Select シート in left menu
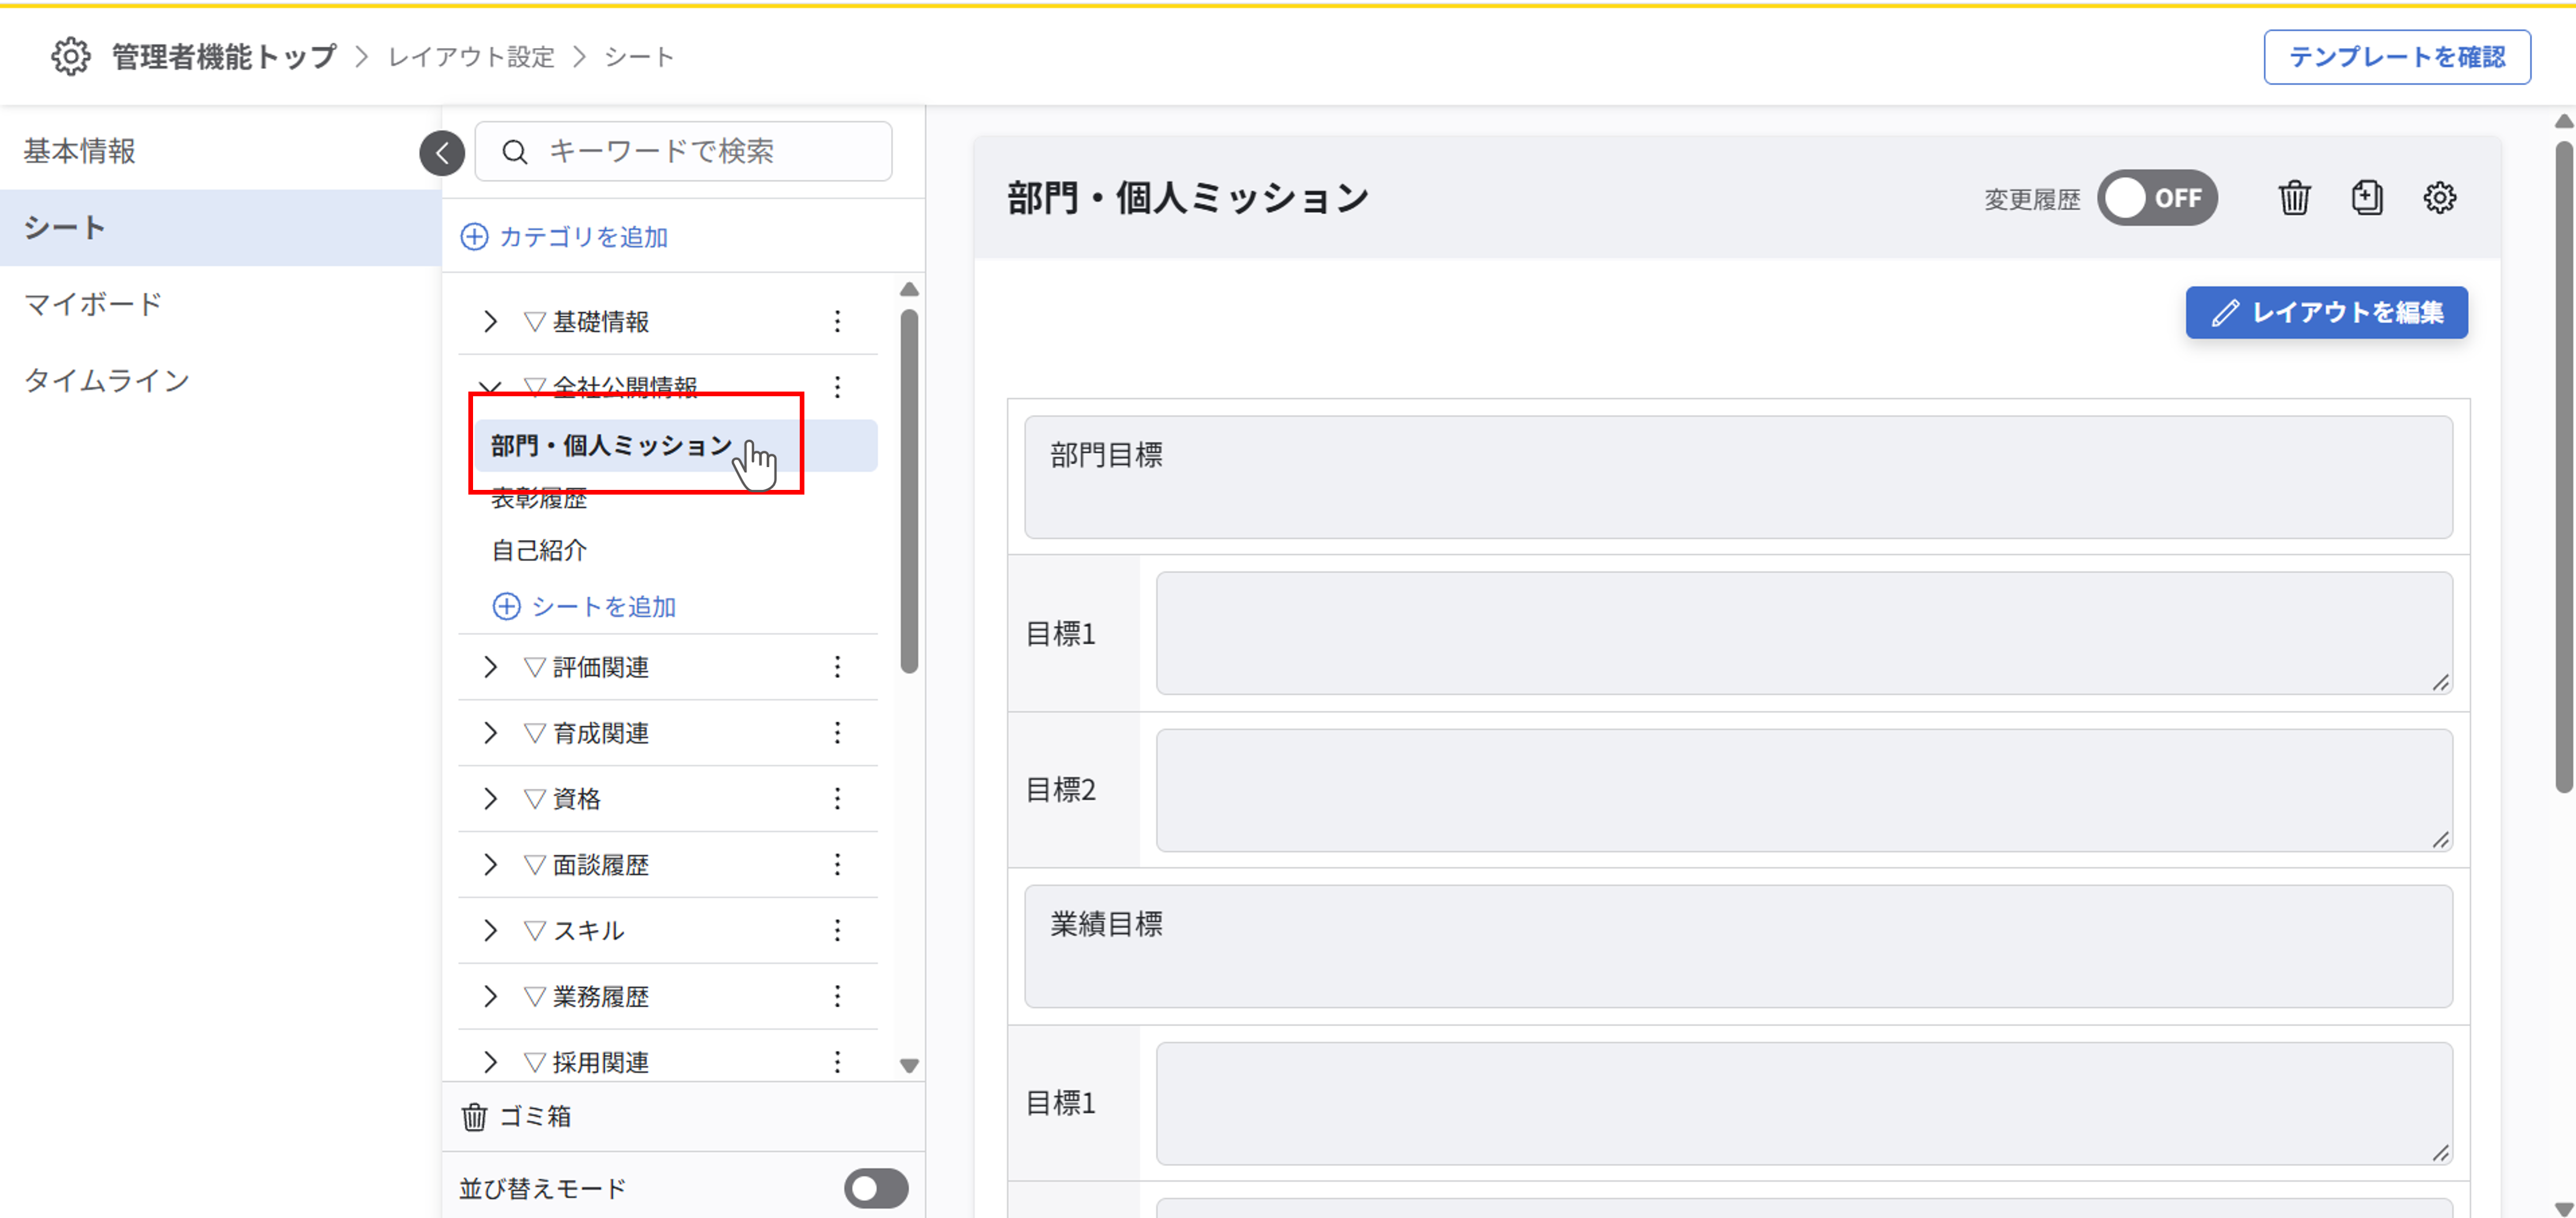Image resolution: width=2576 pixels, height=1218 pixels. (x=220, y=227)
